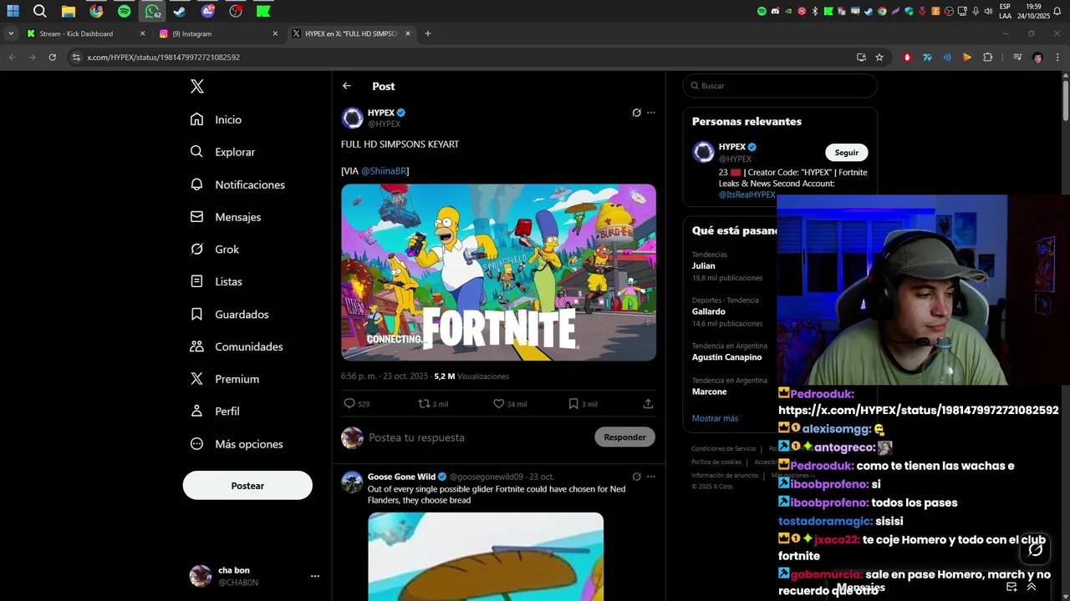Go back using the Post arrow

click(347, 86)
